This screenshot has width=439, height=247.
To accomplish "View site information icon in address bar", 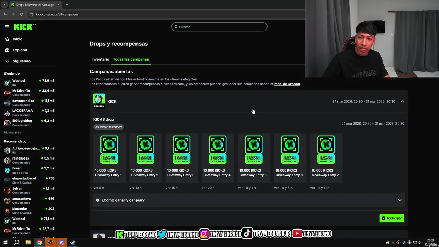I will pos(31,14).
